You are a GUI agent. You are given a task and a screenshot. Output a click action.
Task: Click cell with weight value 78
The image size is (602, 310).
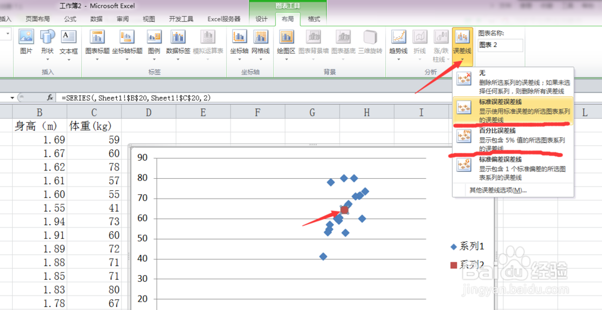point(94,167)
